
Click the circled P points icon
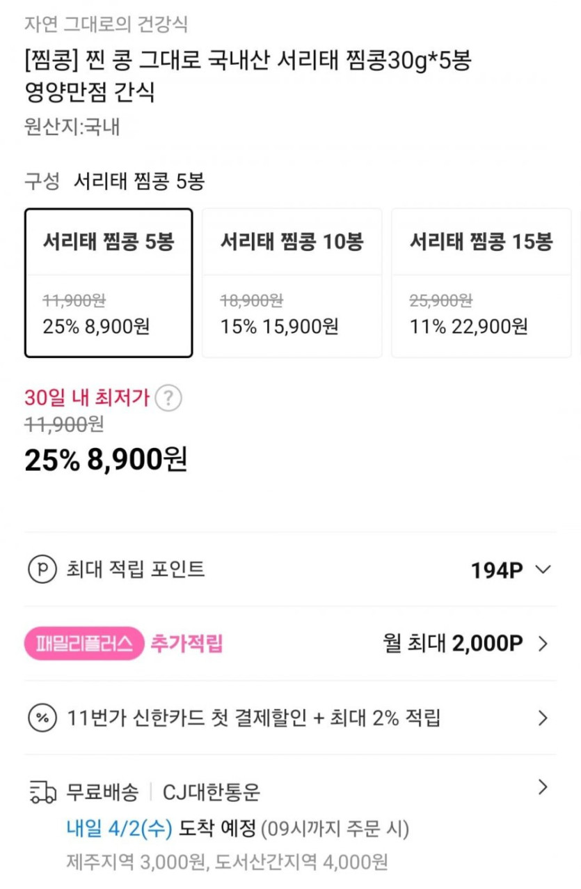click(41, 570)
